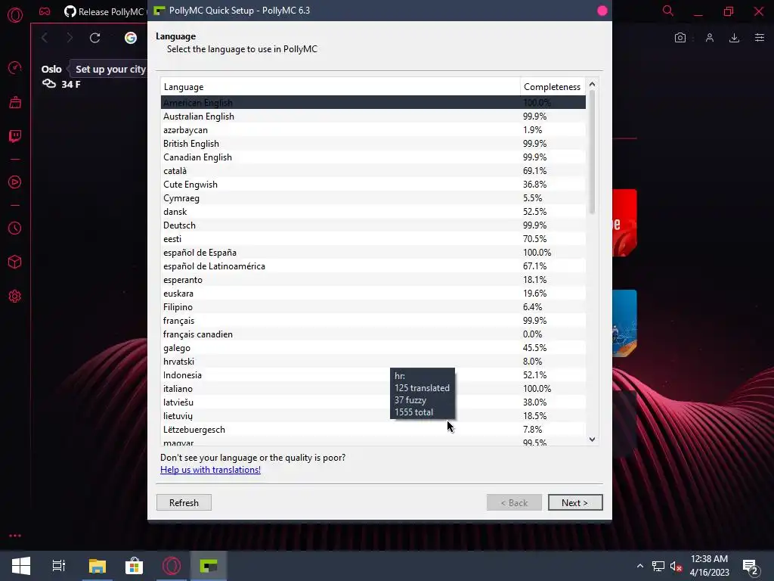The width and height of the screenshot is (774, 581).
Task: Select Lëtzebuergesch language row
Action: pyautogui.click(x=373, y=430)
